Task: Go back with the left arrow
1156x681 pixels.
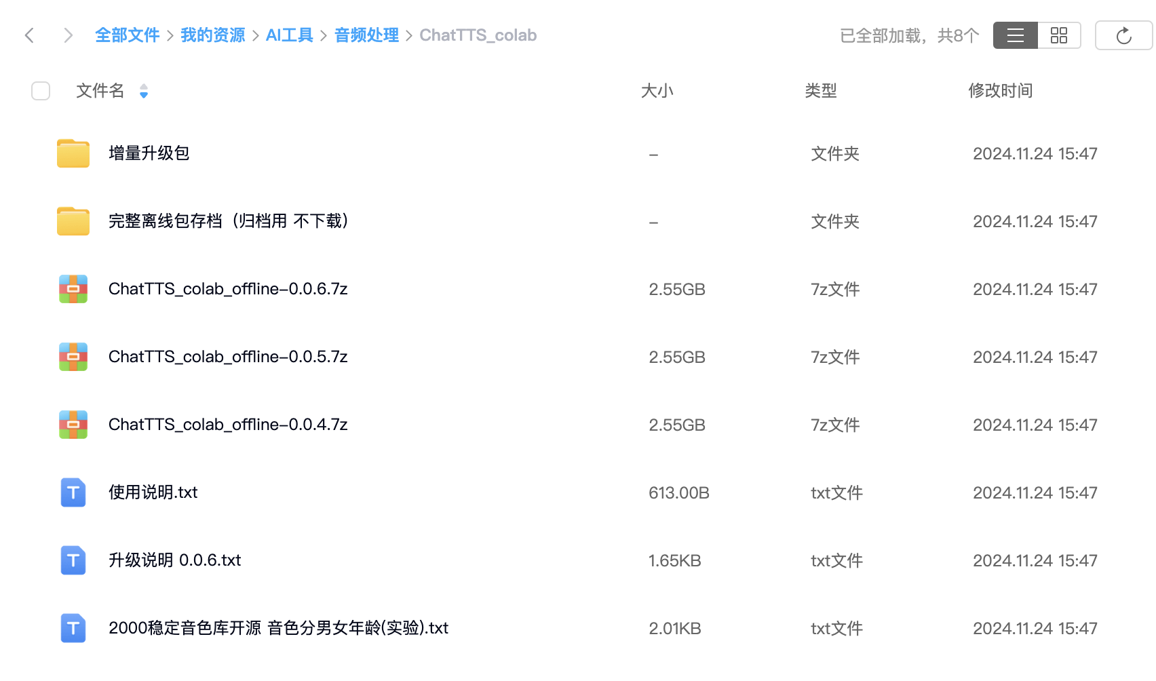Action: 29,35
